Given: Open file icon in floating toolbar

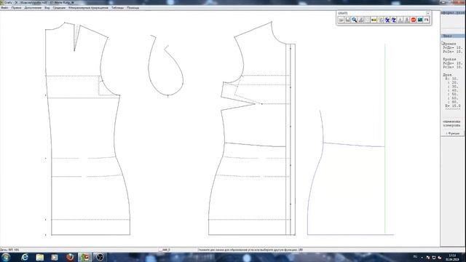Looking at the screenshot, I should pyautogui.click(x=341, y=20).
